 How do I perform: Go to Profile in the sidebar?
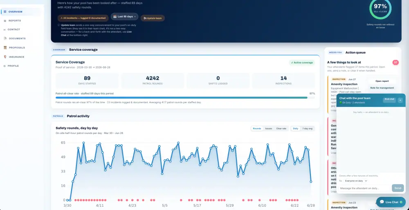[x=13, y=66]
